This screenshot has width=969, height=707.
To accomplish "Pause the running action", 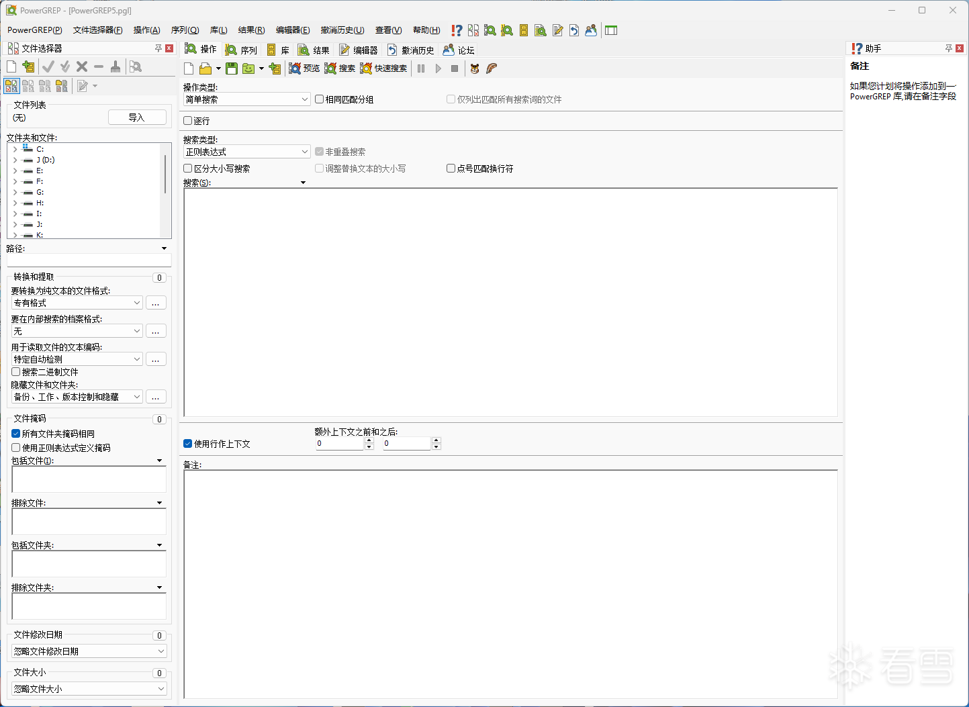I will (421, 68).
